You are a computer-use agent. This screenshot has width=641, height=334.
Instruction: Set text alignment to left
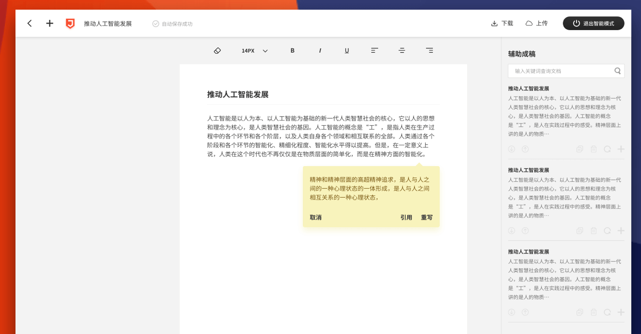point(374,51)
